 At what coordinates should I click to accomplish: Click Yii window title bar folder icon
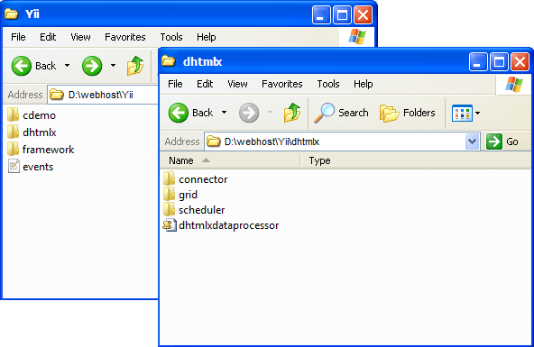click(11, 14)
